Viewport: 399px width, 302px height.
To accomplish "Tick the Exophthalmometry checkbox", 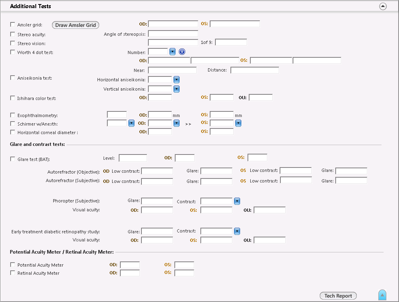I will point(13,115).
